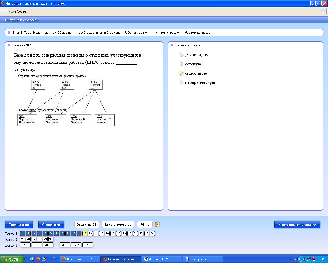Viewport: 328px width, 263px height.
Task: Select the radio option "сетевую"
Action: tap(181, 64)
